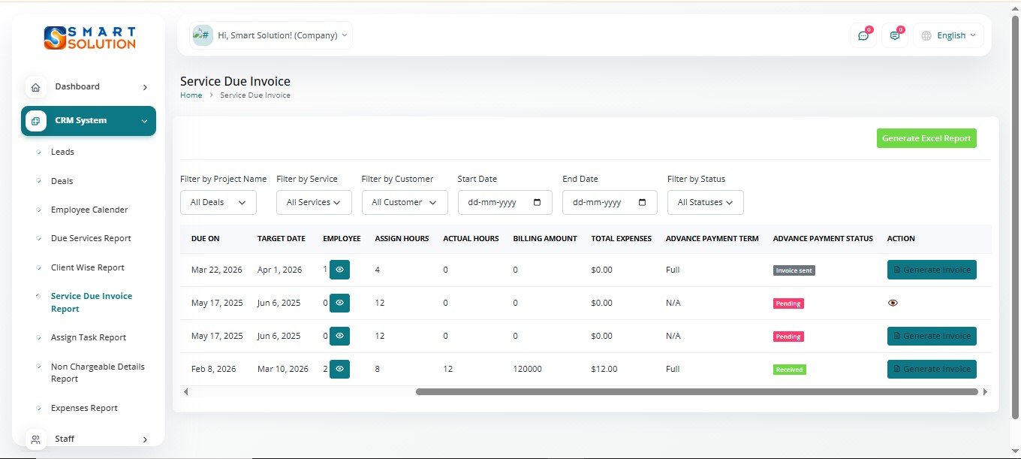This screenshot has width=1021, height=459.
Task: Generate invoice for the Feb 8, 2026 row
Action: pos(932,369)
